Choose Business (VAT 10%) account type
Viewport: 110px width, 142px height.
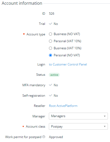click(x=50, y=48)
